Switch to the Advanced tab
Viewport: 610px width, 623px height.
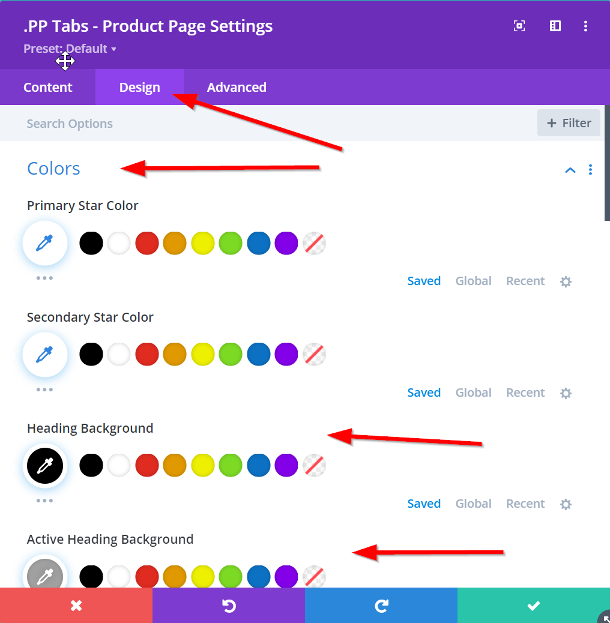coord(237,88)
